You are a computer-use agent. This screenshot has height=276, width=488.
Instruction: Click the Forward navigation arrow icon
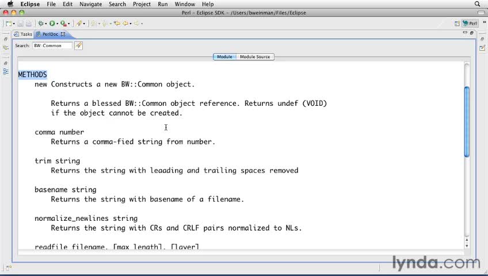point(136,24)
